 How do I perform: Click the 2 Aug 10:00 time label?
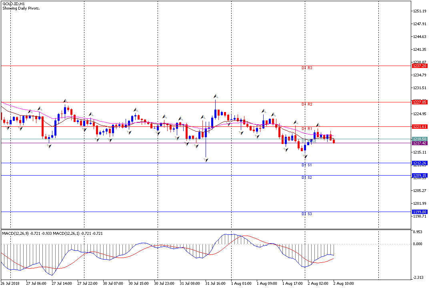[344, 284]
